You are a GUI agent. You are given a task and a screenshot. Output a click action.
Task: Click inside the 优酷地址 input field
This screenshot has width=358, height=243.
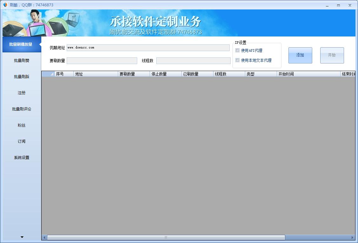coord(148,47)
